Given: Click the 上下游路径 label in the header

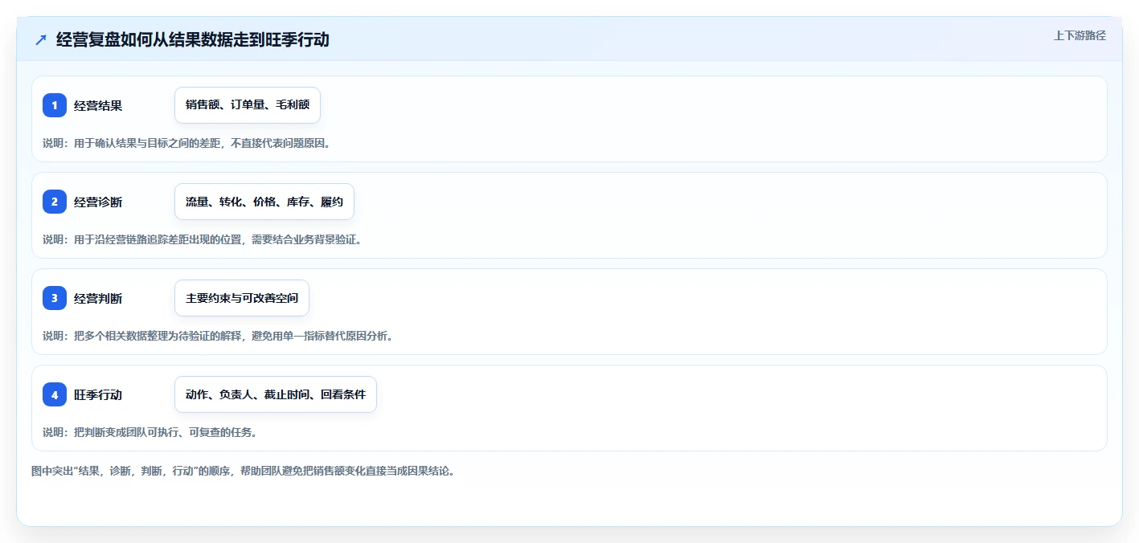Looking at the screenshot, I should tap(1080, 35).
